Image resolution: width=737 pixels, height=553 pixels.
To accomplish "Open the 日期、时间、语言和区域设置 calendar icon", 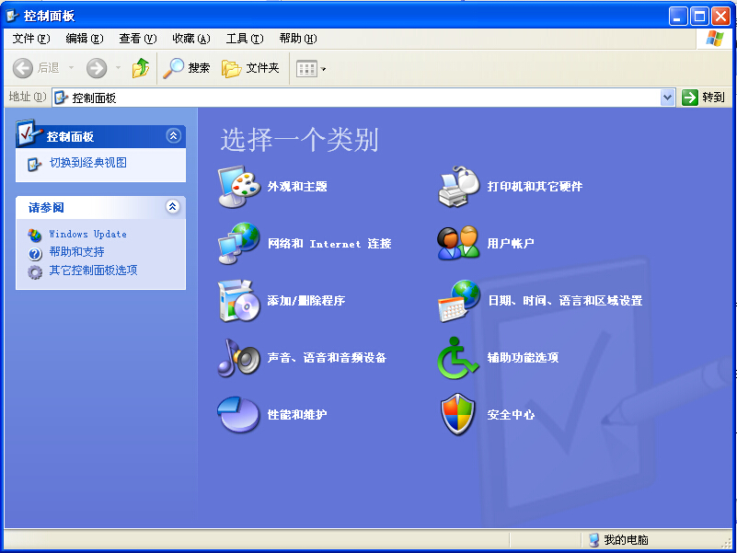I will 459,301.
